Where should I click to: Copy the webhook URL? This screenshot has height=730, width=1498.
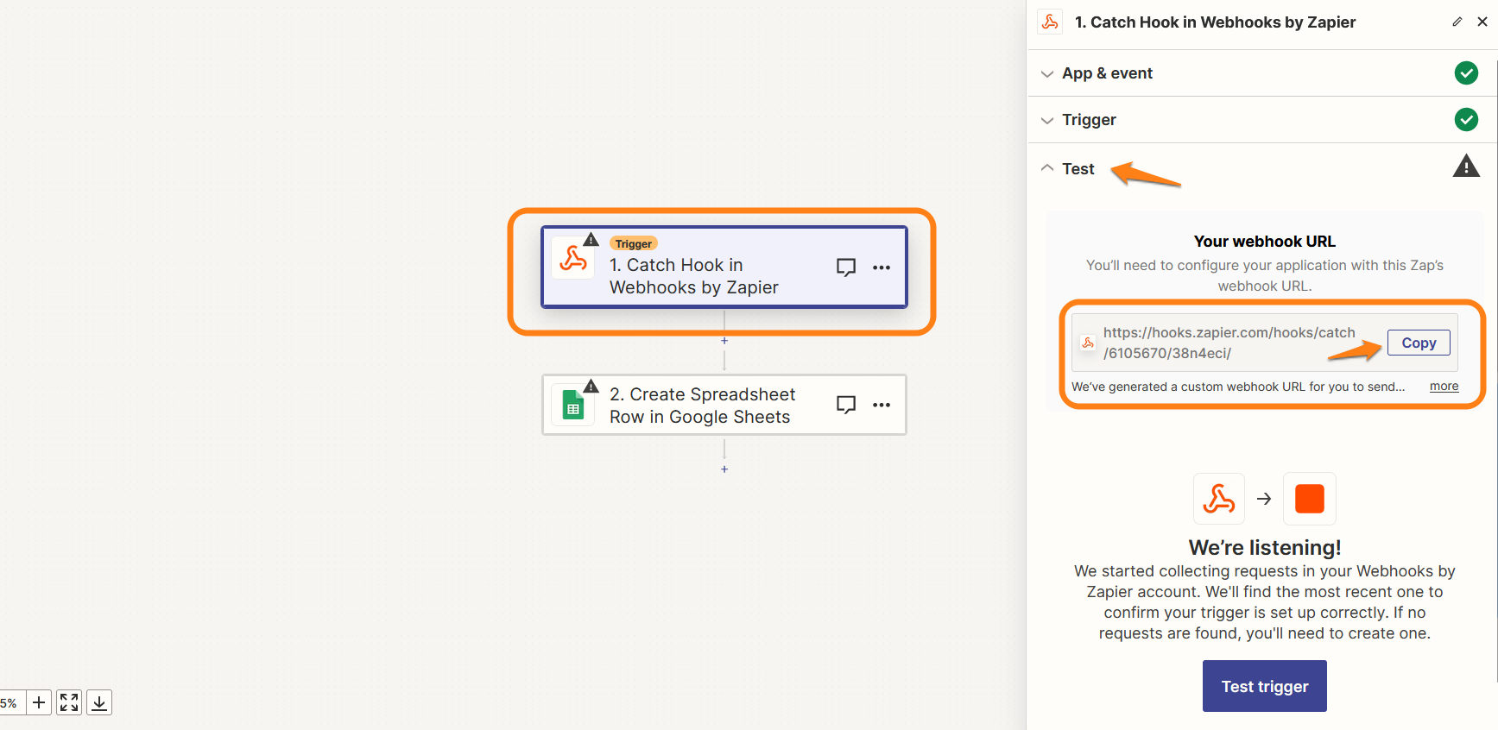click(x=1418, y=343)
